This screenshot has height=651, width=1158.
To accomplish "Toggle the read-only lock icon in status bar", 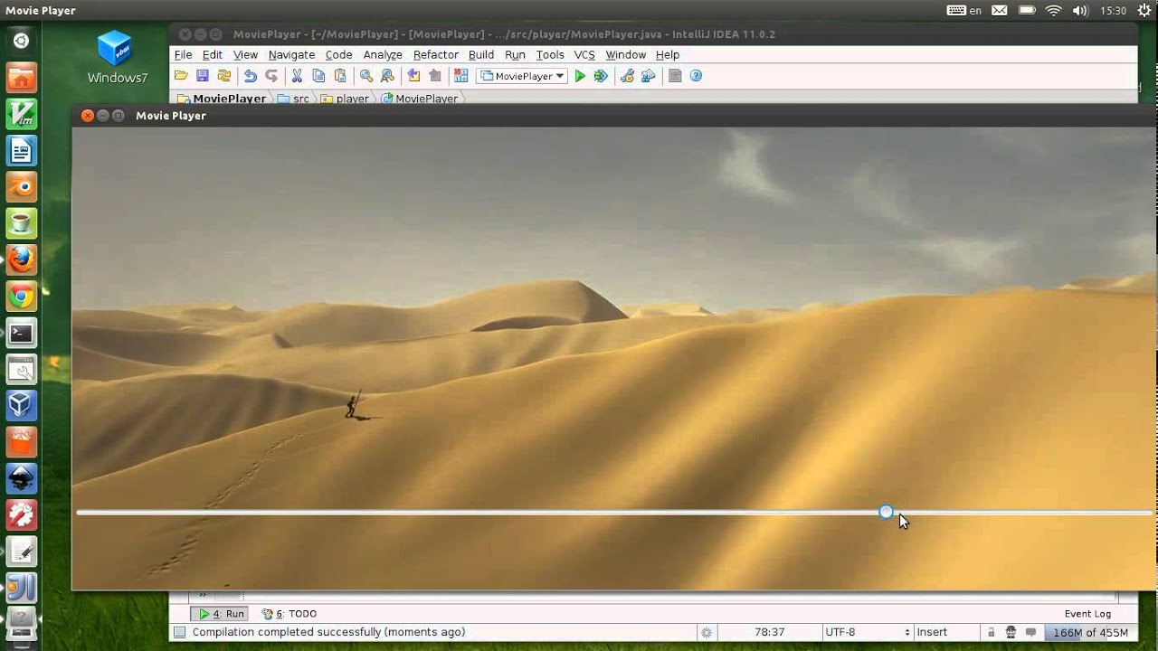I will pyautogui.click(x=992, y=632).
